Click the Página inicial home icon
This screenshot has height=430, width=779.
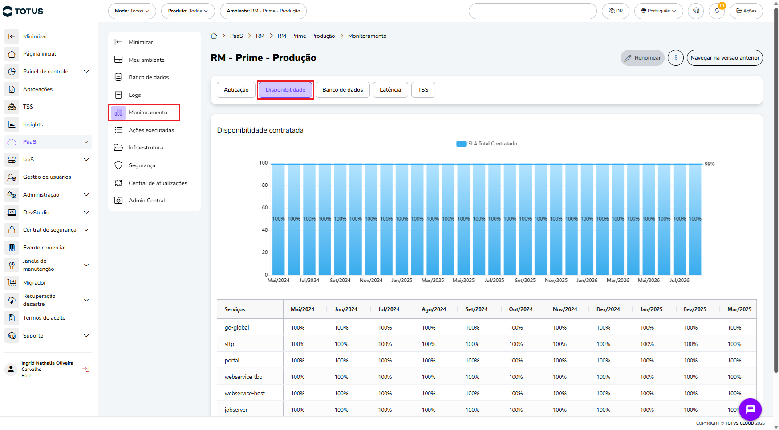click(12, 54)
